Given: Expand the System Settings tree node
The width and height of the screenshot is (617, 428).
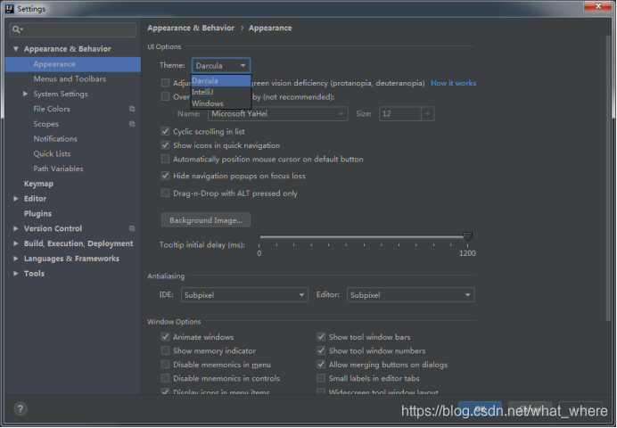Looking at the screenshot, I should pos(25,94).
